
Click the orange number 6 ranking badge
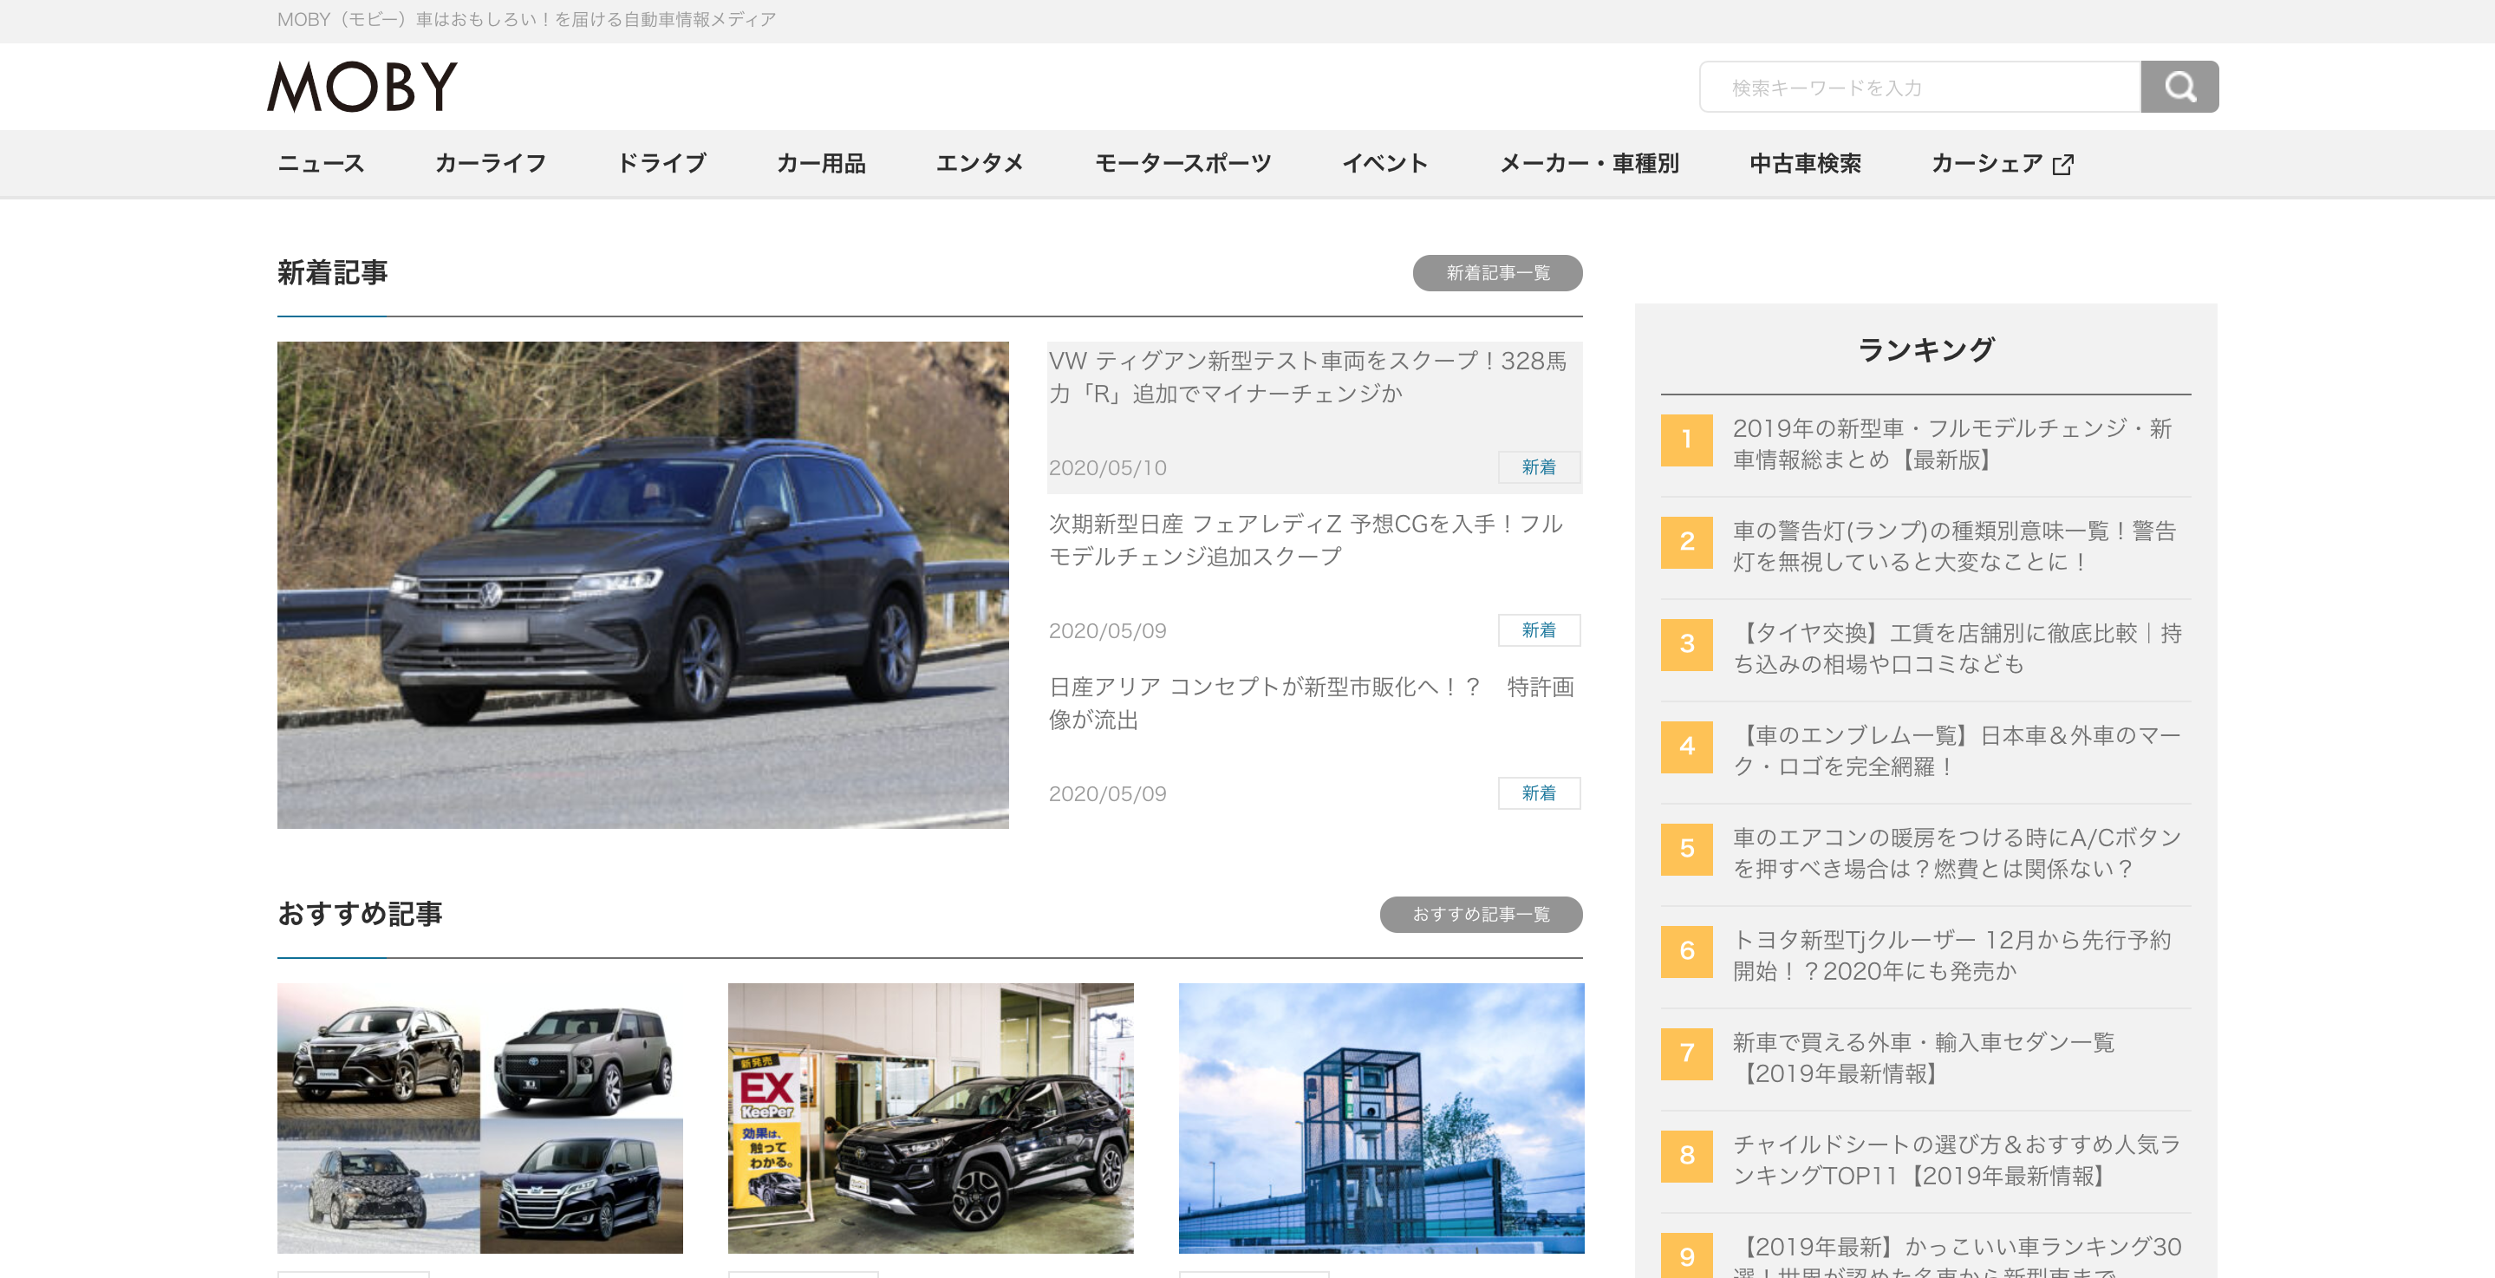(x=1686, y=951)
